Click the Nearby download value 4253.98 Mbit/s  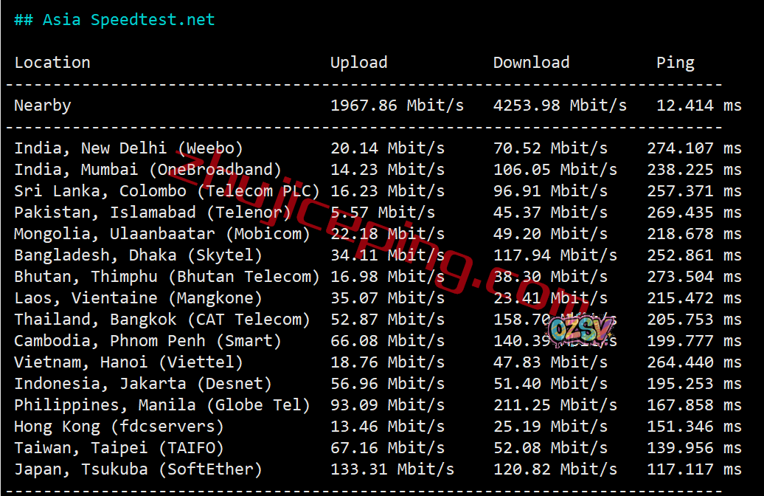(x=560, y=106)
